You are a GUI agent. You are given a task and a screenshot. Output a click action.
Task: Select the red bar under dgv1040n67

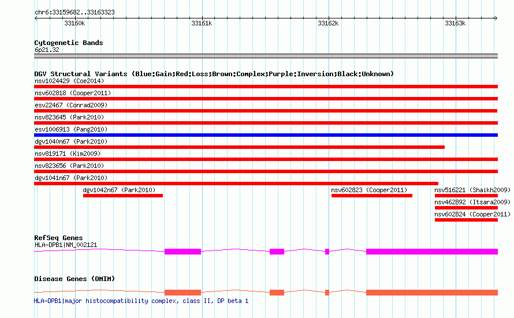click(239, 147)
